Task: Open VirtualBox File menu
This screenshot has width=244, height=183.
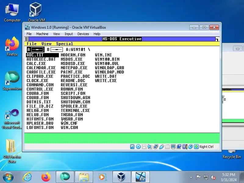Action: coord(29,34)
